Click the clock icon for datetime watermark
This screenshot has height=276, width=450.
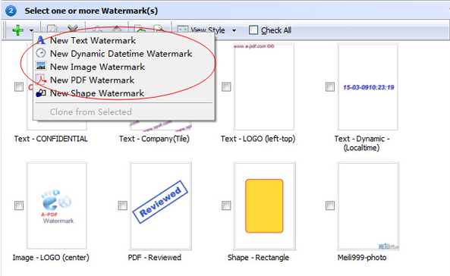tap(41, 53)
